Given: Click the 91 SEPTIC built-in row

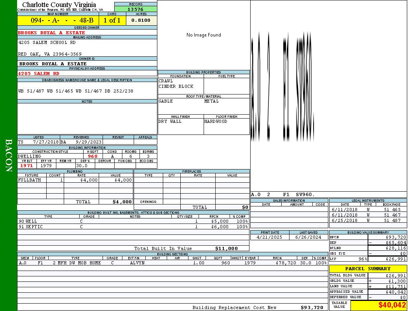Looking at the screenshot, I should point(132,227).
